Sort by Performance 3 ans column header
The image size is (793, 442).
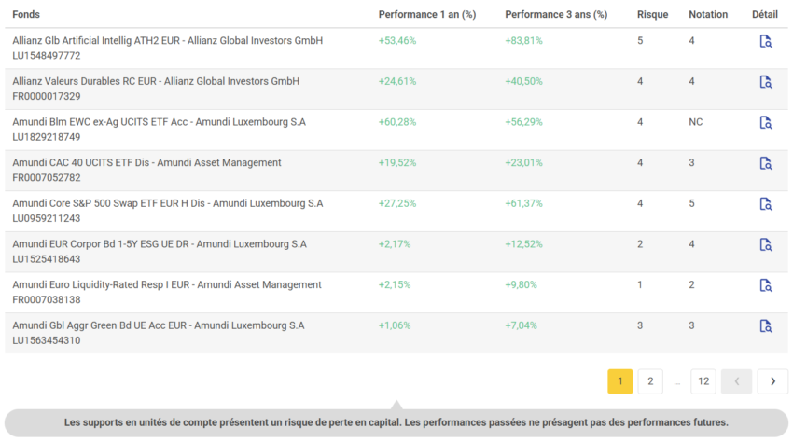555,15
